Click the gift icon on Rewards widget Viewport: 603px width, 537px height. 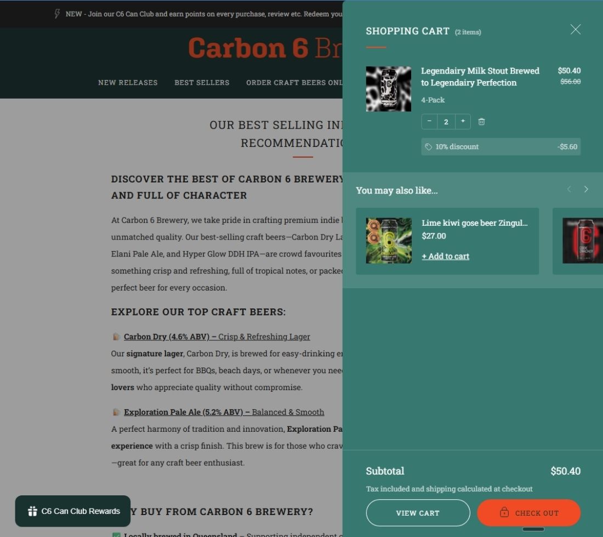(x=32, y=511)
